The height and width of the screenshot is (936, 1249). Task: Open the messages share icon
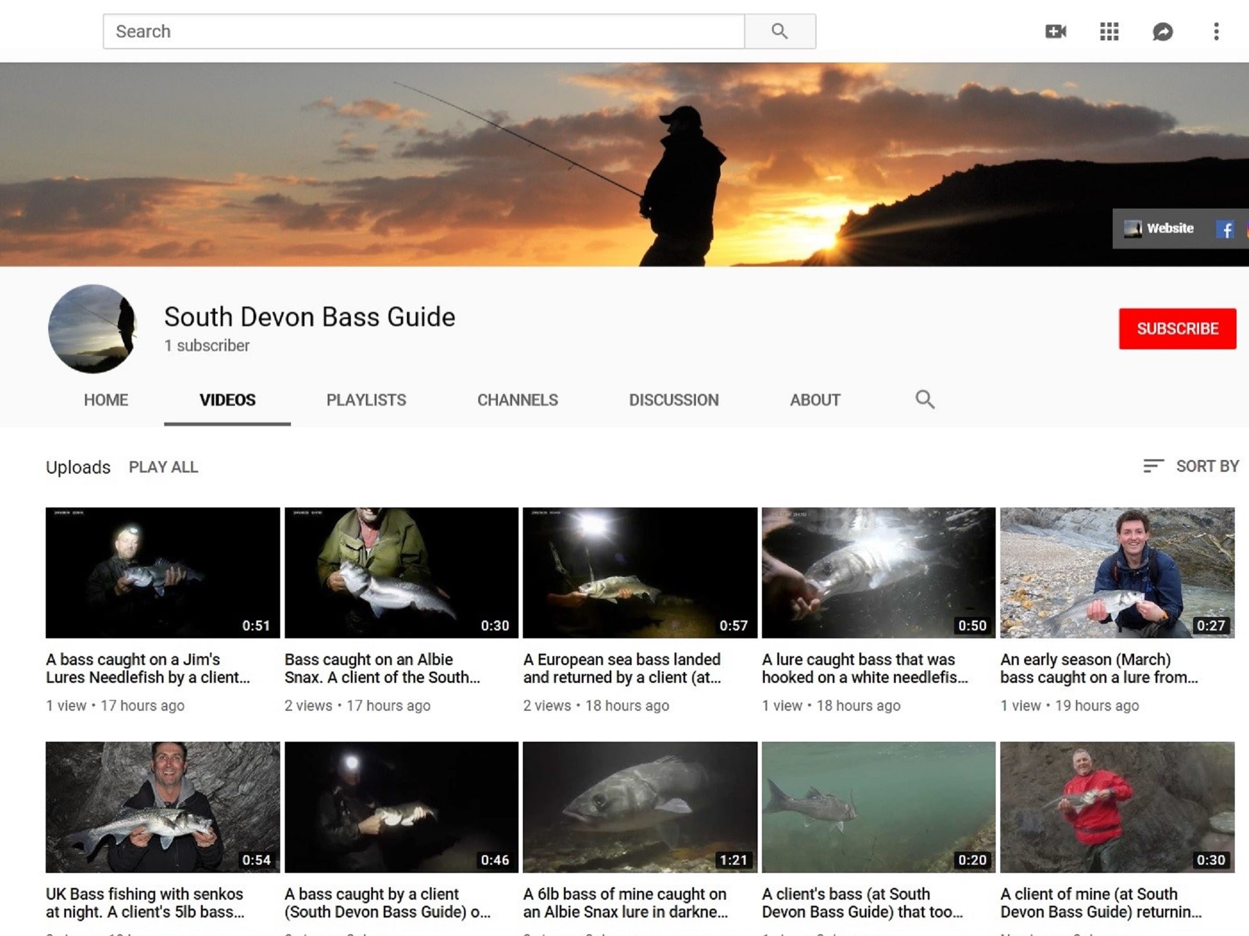point(1162,31)
